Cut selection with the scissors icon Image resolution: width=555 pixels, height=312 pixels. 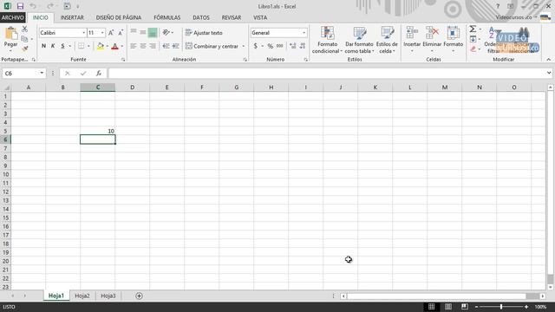pyautogui.click(x=24, y=29)
